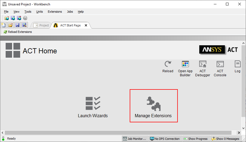Close the ACT Start Page tab
Screen dimensions: 246x142
pos(86,25)
